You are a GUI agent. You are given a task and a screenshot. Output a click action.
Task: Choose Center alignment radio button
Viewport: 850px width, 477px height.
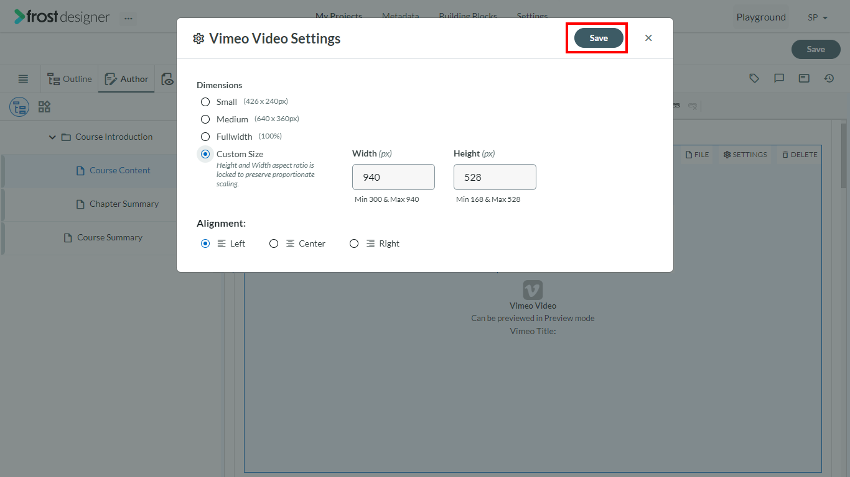click(274, 243)
